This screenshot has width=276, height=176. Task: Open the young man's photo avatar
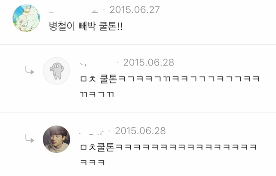56,139
